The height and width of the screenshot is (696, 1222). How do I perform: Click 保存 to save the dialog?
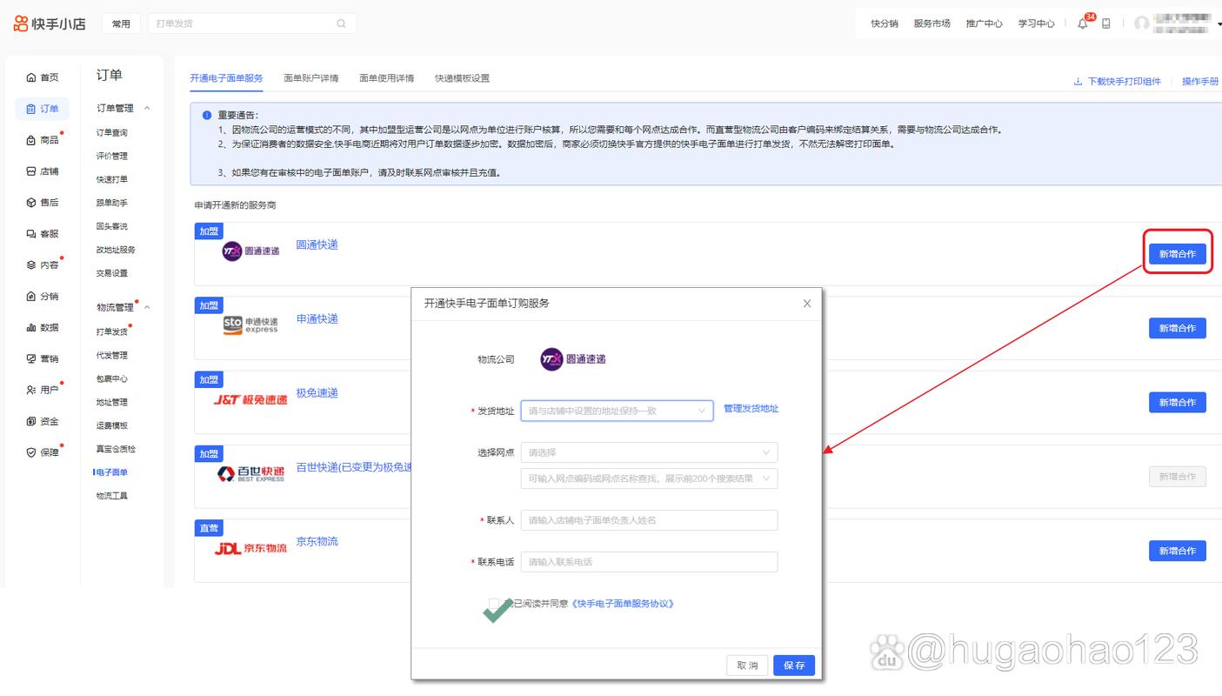(x=792, y=665)
